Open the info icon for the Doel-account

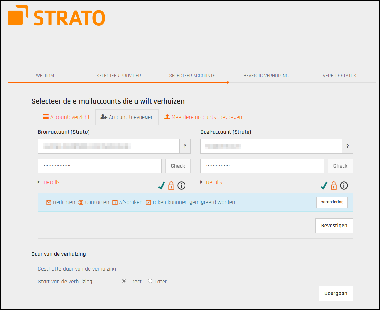click(344, 186)
